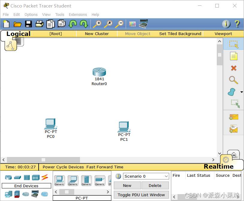Print the workspace using the printer icon
244x201 pixels.
40,24
